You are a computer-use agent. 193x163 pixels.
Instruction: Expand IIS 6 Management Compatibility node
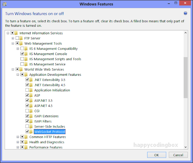(x=18, y=49)
